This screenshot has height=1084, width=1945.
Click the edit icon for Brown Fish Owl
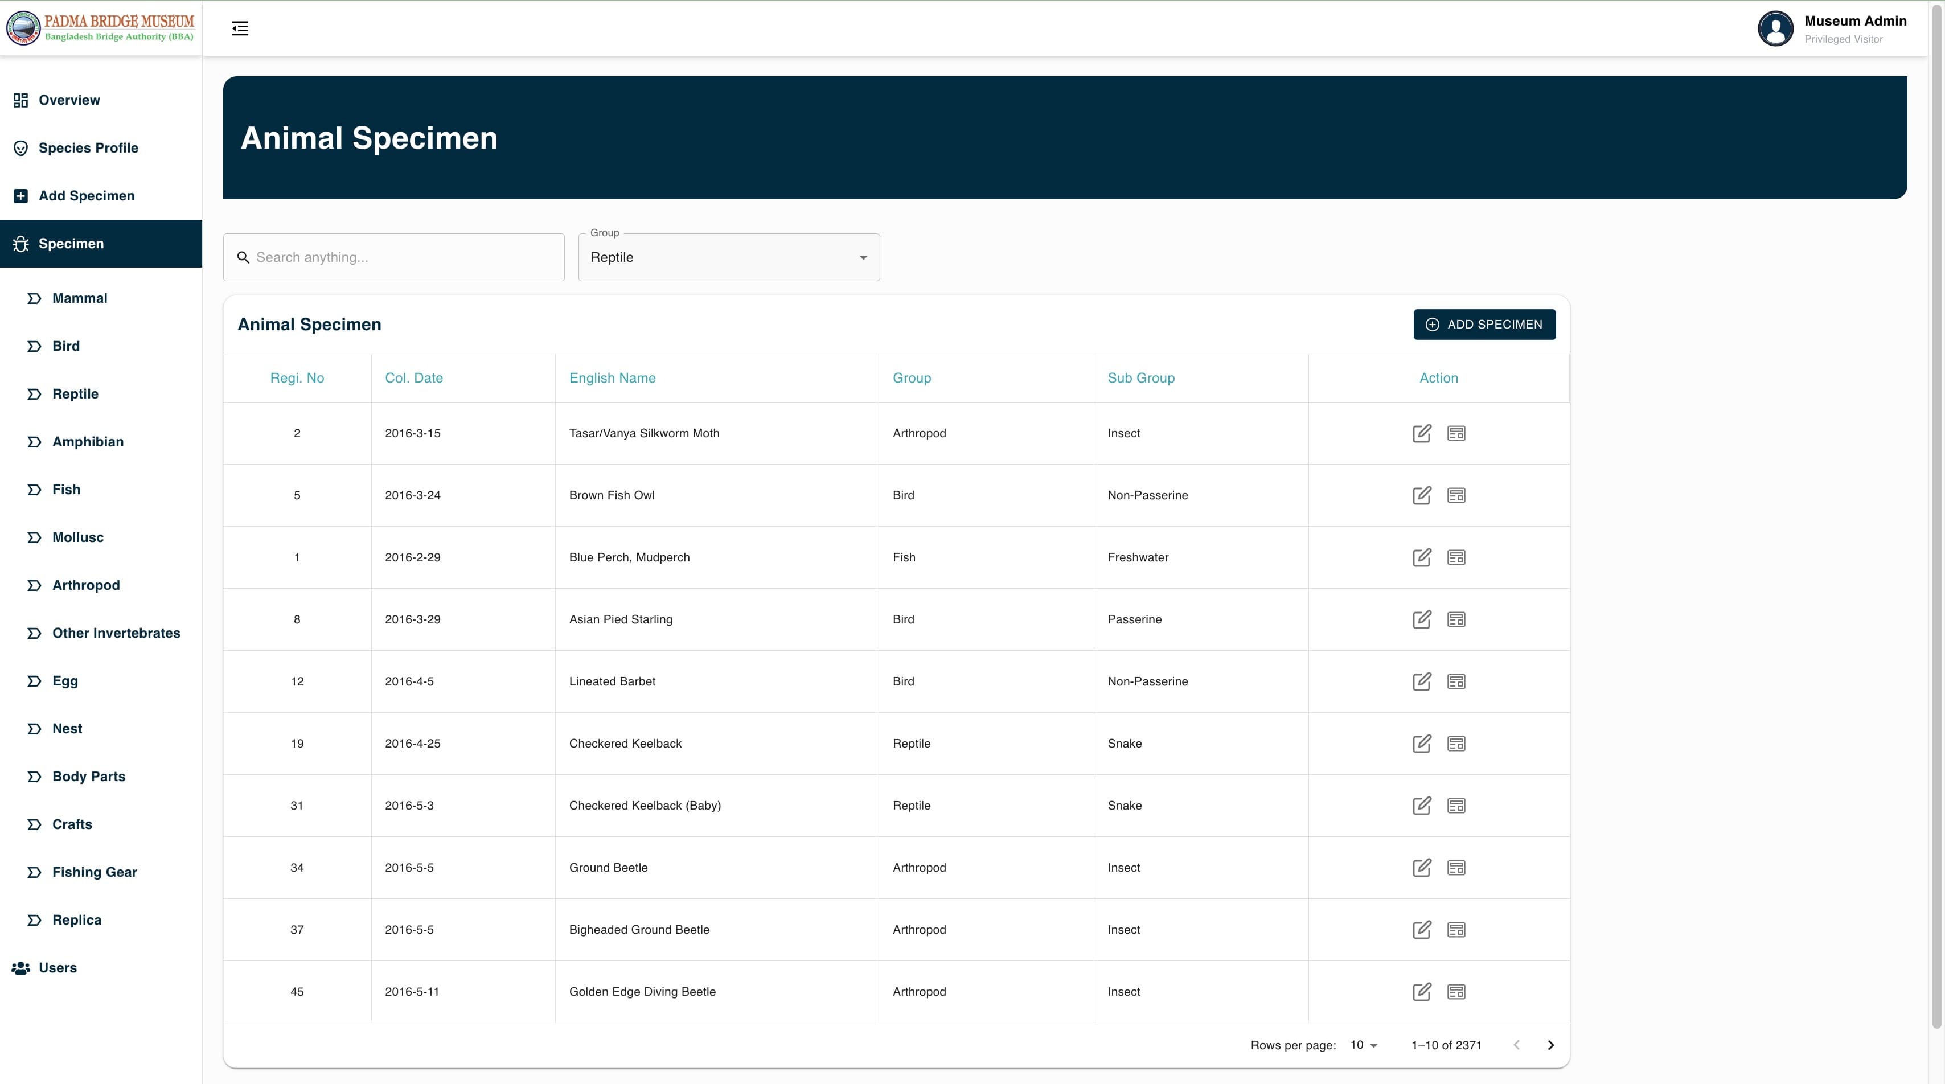coord(1422,495)
